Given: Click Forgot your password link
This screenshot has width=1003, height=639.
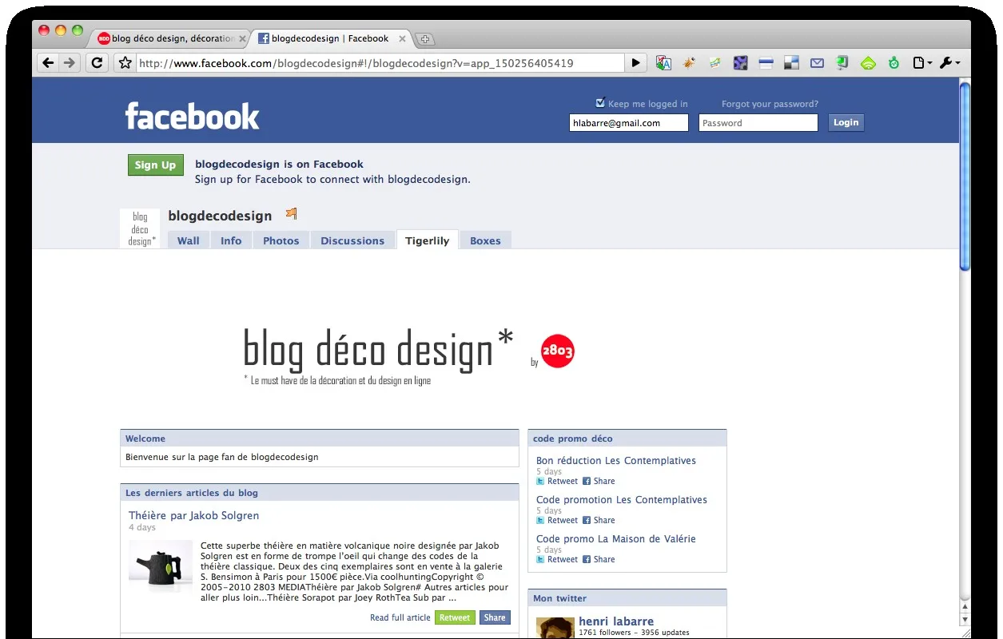Looking at the screenshot, I should pyautogui.click(x=770, y=104).
